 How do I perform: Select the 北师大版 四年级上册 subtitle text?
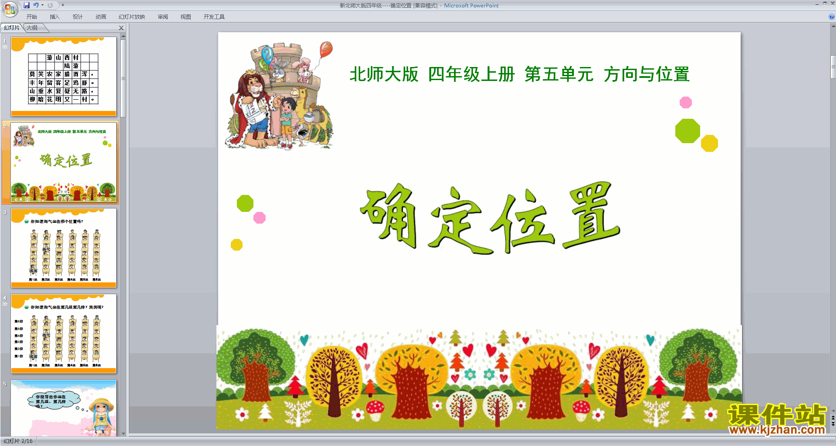click(x=519, y=74)
